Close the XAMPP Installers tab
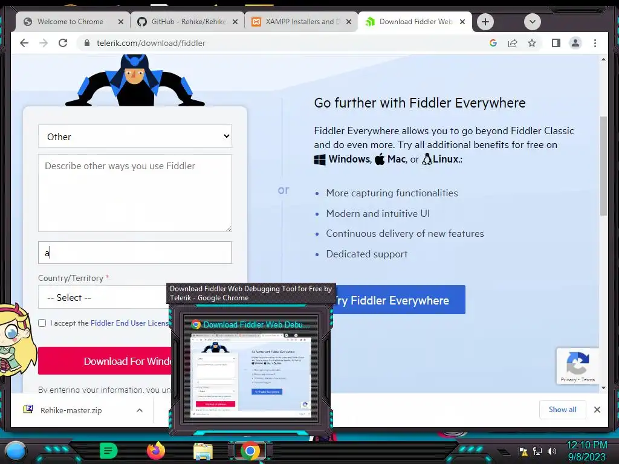Screen dimensions: 619x464 pyautogui.click(x=349, y=22)
